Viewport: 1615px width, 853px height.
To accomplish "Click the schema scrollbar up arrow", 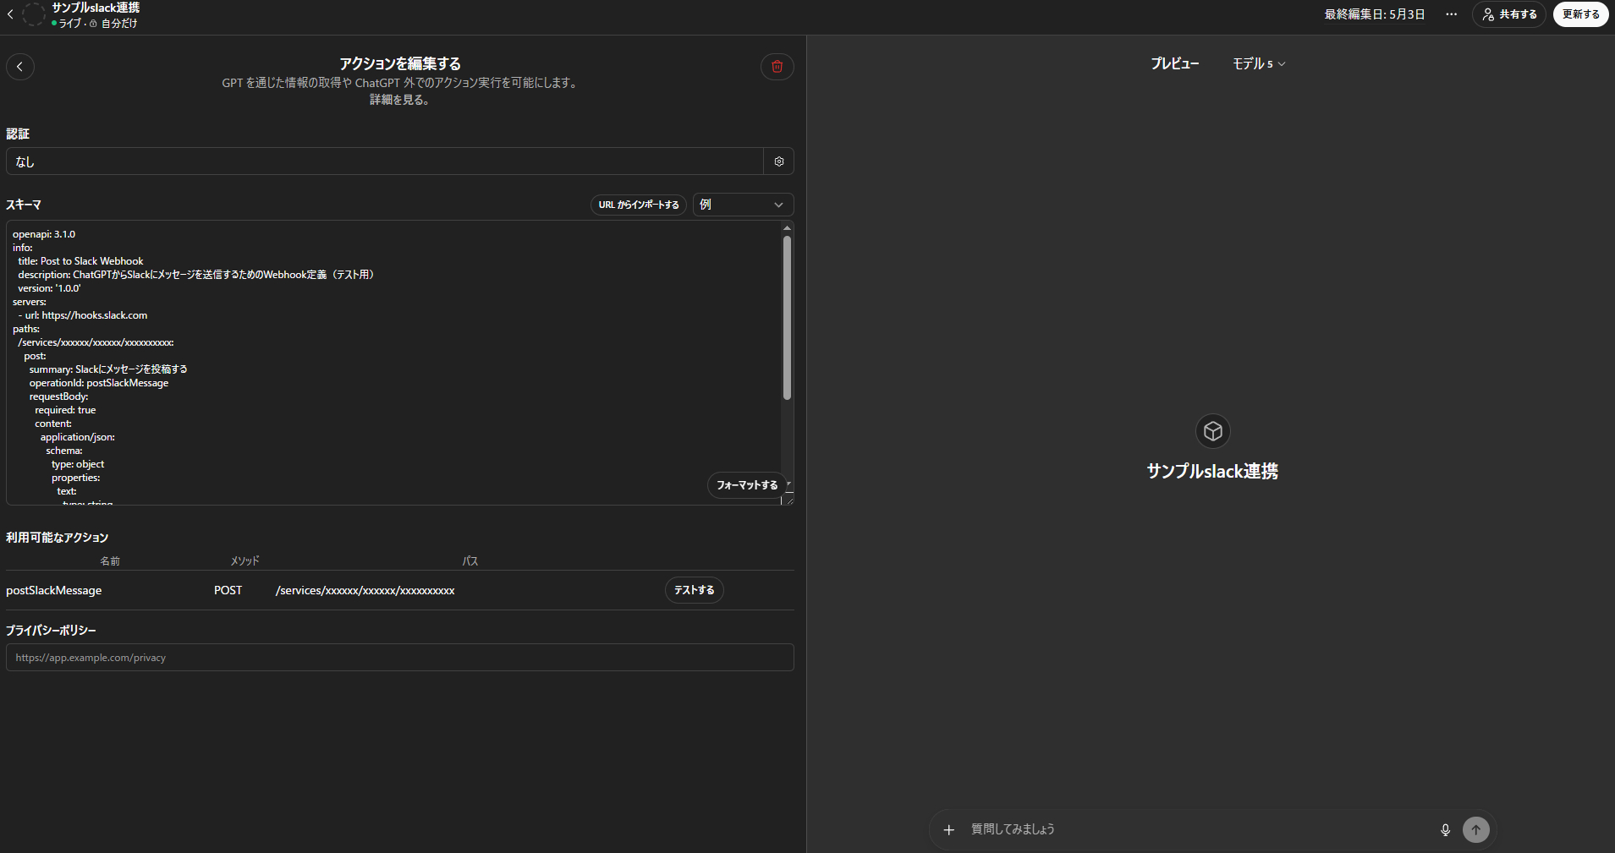I will (787, 228).
